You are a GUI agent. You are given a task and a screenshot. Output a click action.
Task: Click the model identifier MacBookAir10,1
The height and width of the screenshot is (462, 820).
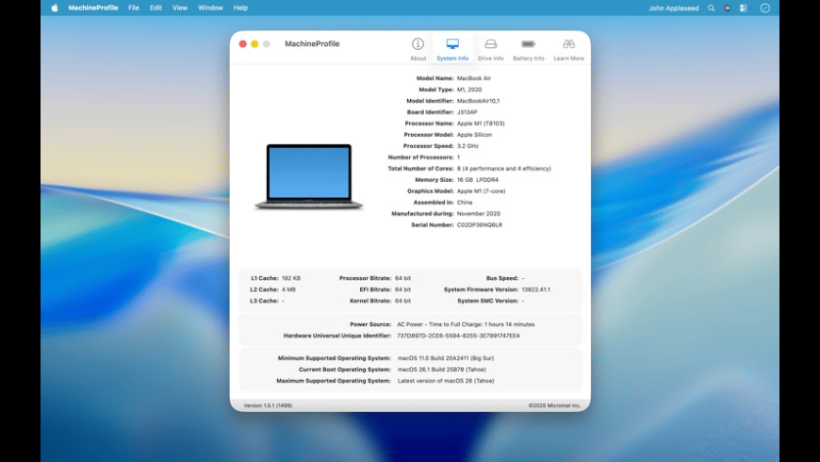tap(478, 101)
